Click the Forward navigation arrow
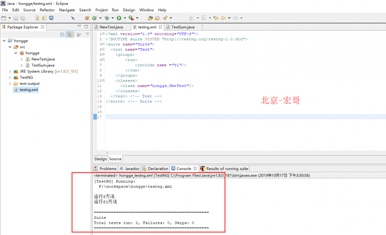 click(x=235, y=18)
